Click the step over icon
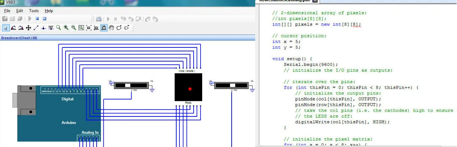The image size is (457, 147). pos(131,19)
